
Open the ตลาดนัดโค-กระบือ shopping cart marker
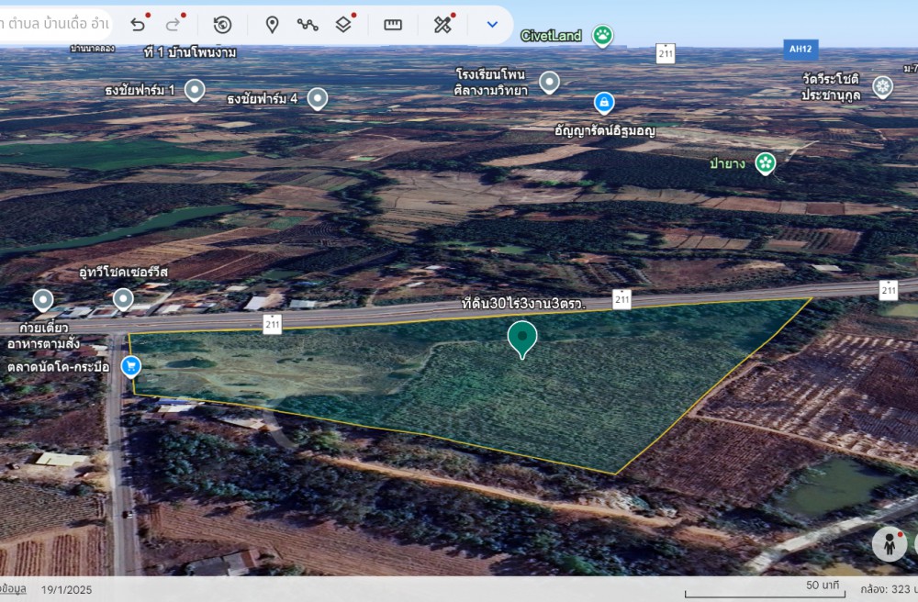pyautogui.click(x=130, y=366)
